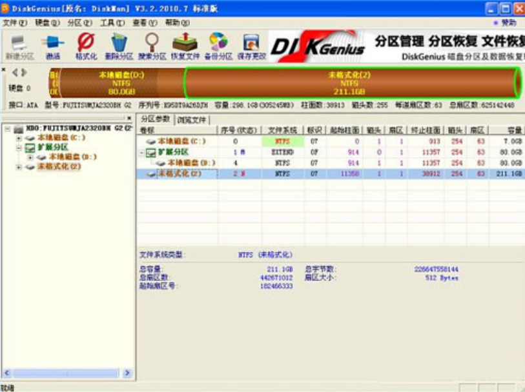Click the 赞助 link at top right
Viewport: 525px width, 392px height.
tap(508, 23)
